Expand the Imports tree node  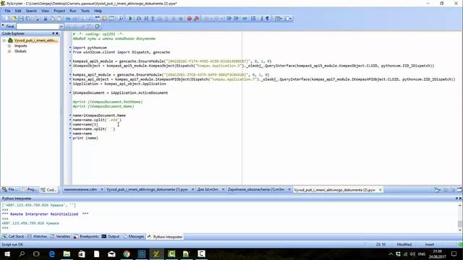pos(9,46)
